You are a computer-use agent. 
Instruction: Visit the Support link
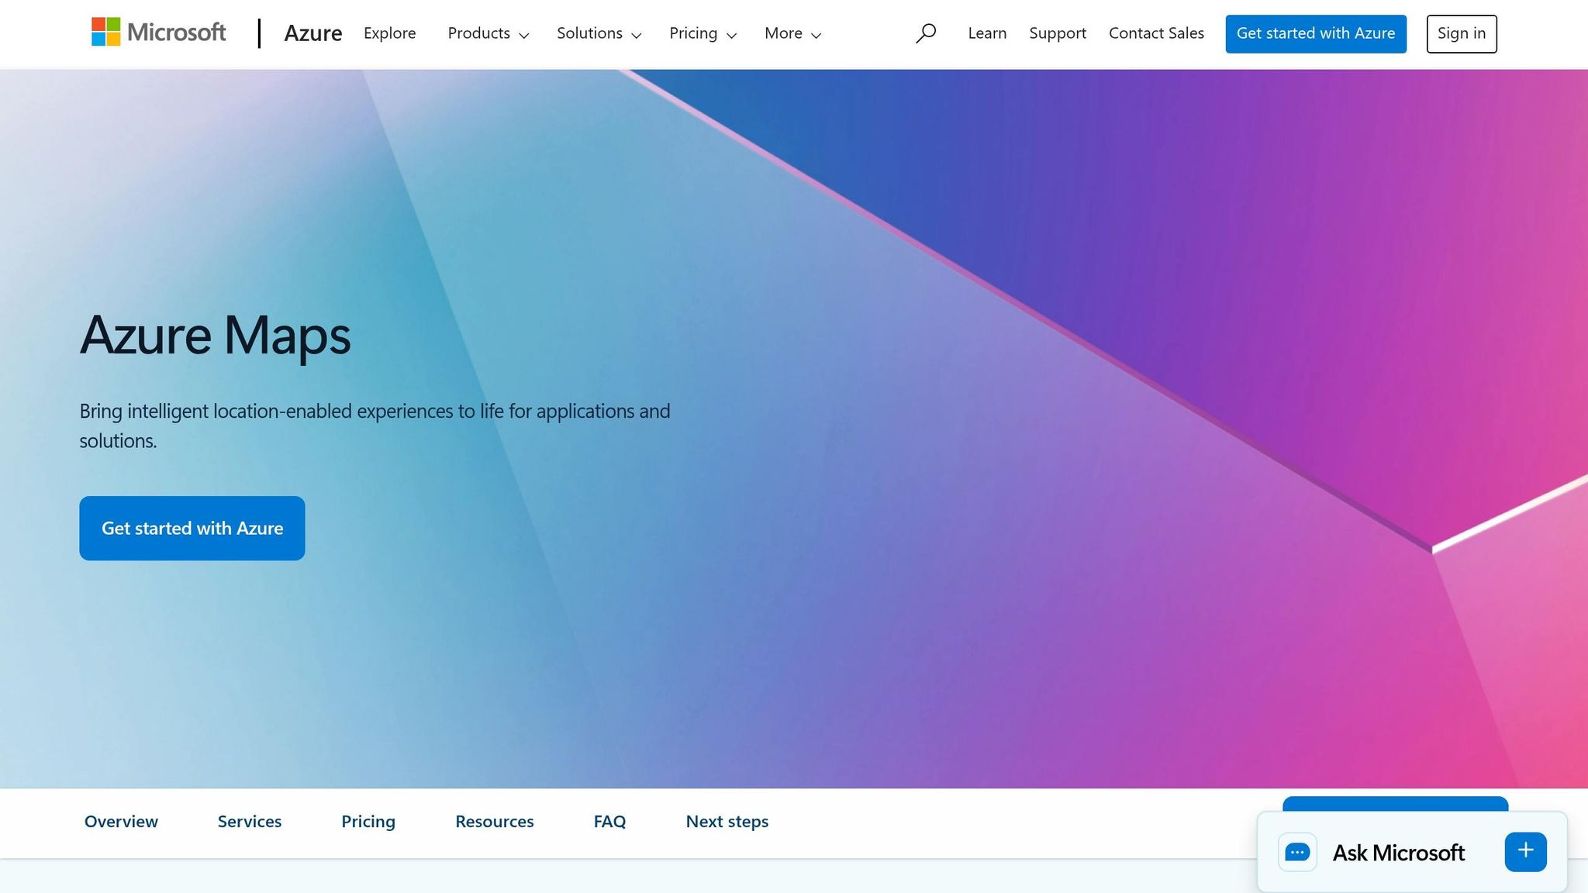click(1058, 33)
